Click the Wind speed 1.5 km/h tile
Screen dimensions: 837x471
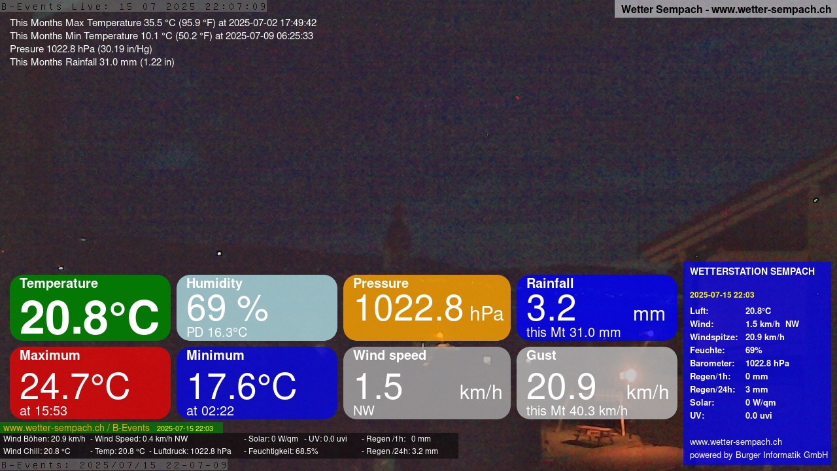point(427,383)
